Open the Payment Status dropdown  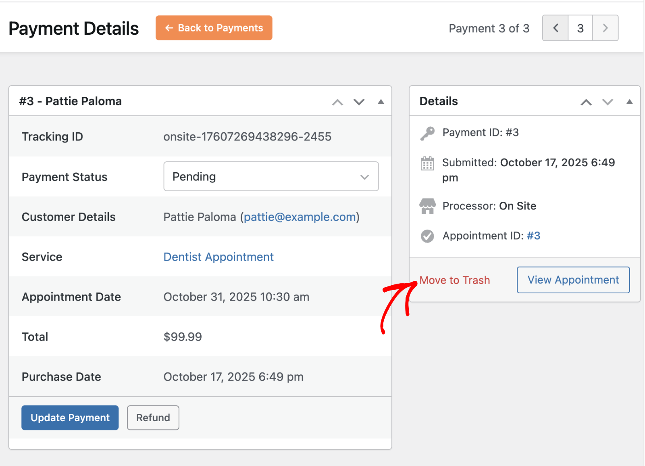click(x=271, y=177)
